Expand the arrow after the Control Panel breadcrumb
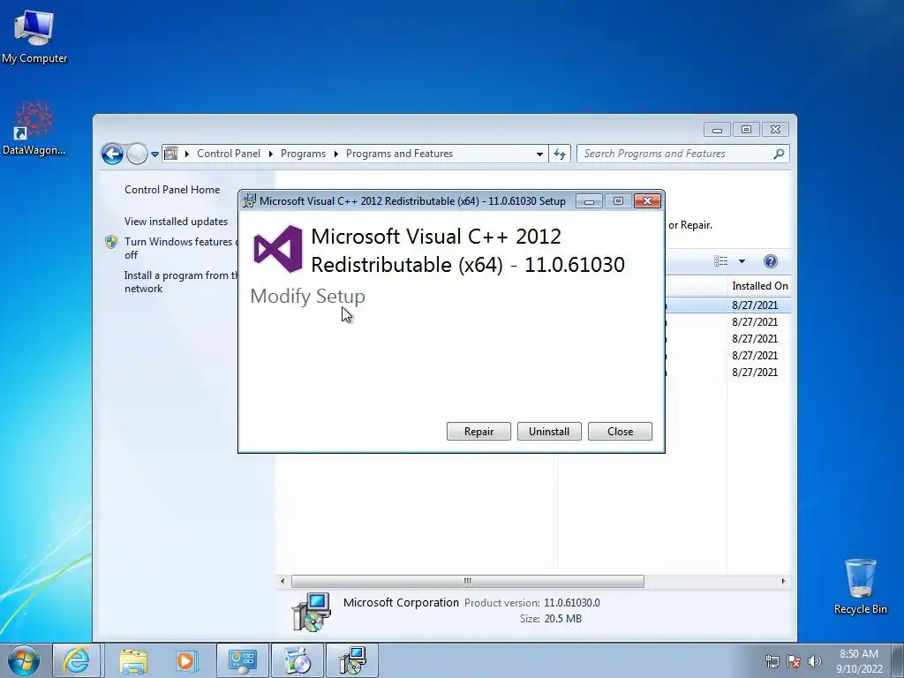 pos(270,154)
